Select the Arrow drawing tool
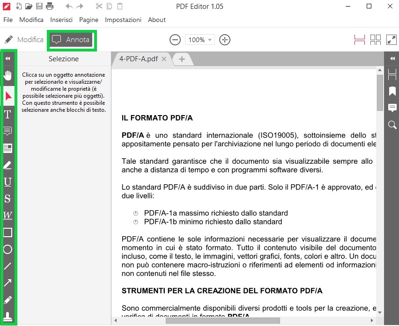This screenshot has height=326, width=399. [7, 283]
